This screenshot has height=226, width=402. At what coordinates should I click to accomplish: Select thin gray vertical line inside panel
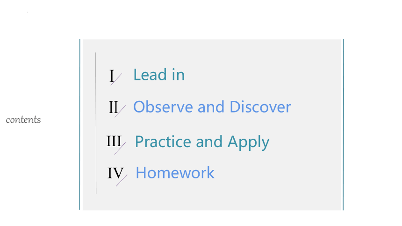tap(96, 123)
